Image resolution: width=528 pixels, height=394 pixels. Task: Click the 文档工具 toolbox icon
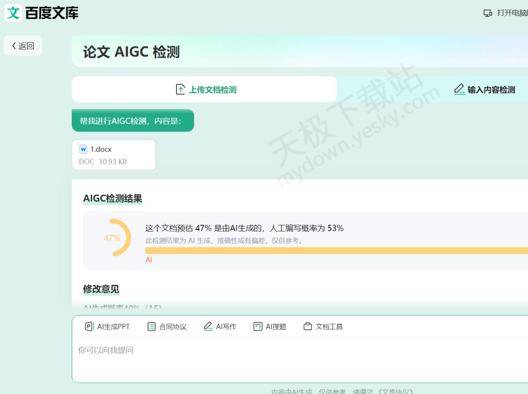tap(308, 326)
